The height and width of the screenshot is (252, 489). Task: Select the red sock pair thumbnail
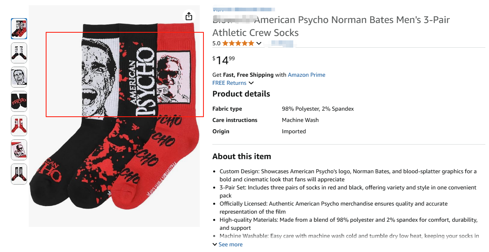19,126
